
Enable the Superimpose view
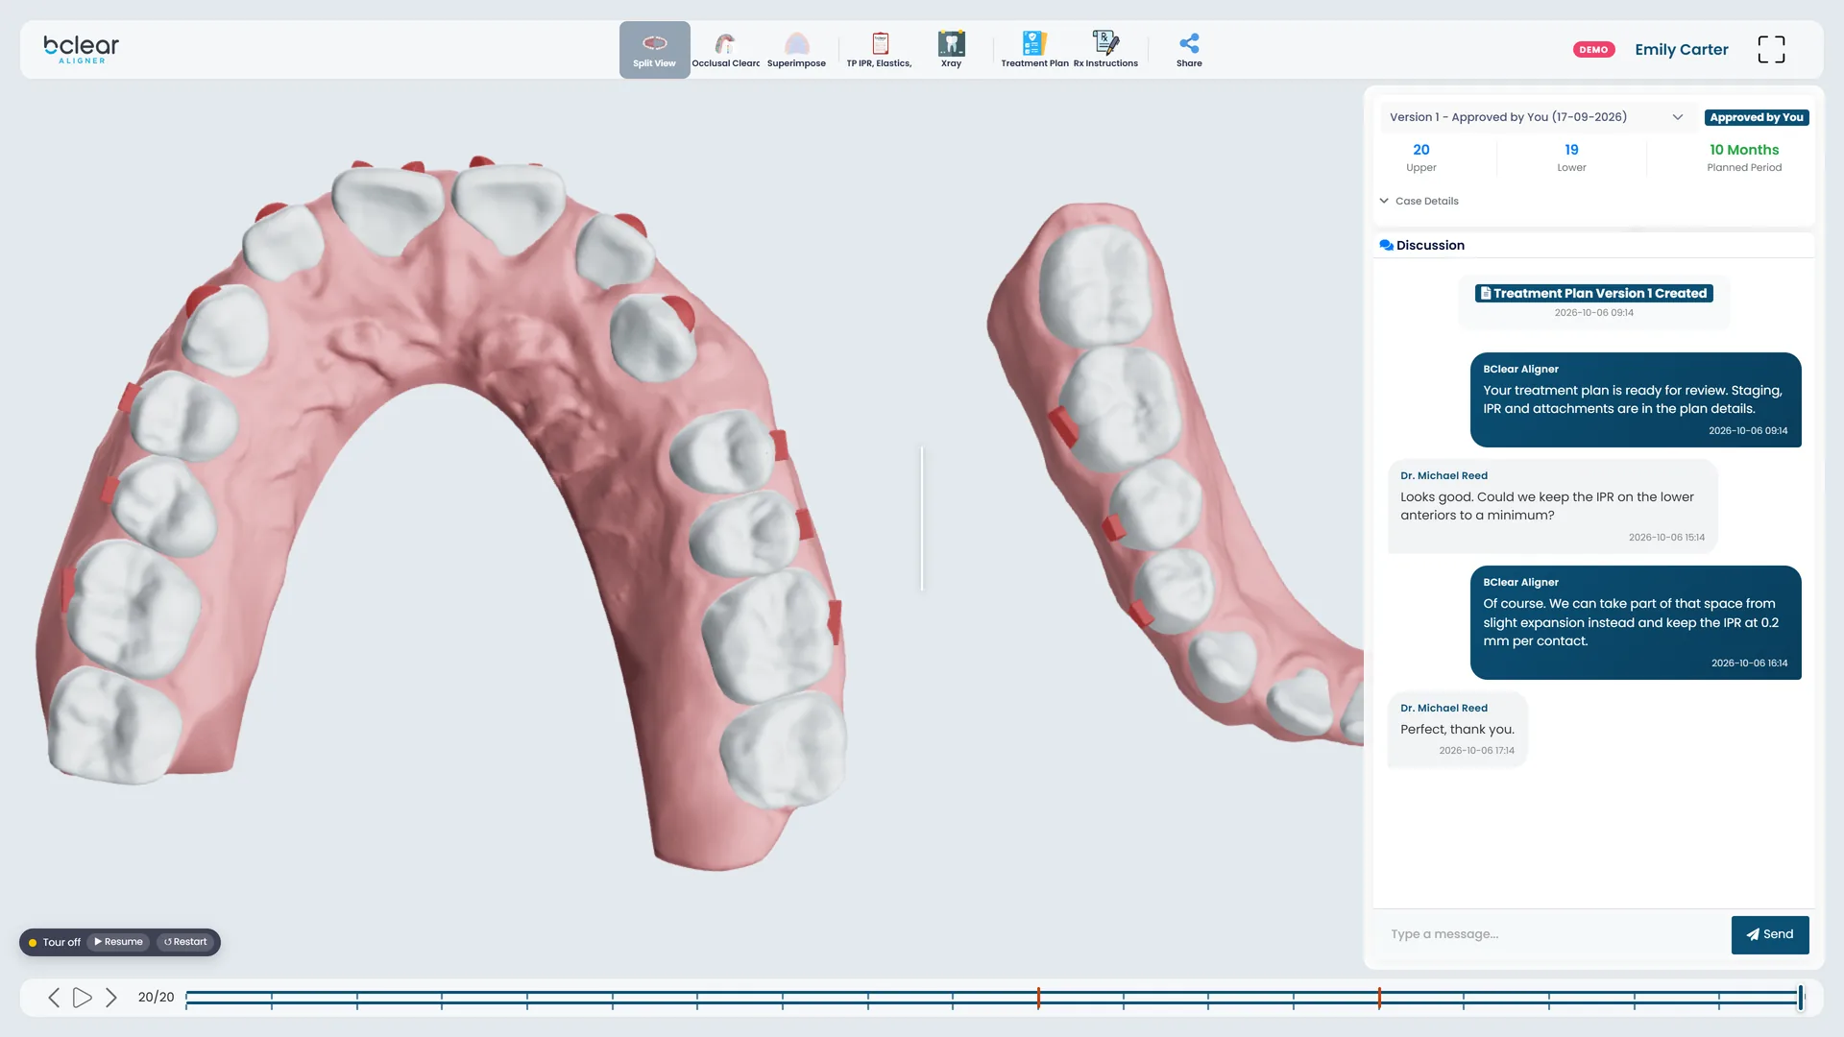(796, 50)
